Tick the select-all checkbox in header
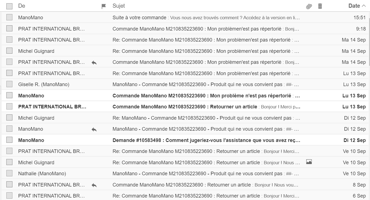370x200 pixels. point(9,6)
